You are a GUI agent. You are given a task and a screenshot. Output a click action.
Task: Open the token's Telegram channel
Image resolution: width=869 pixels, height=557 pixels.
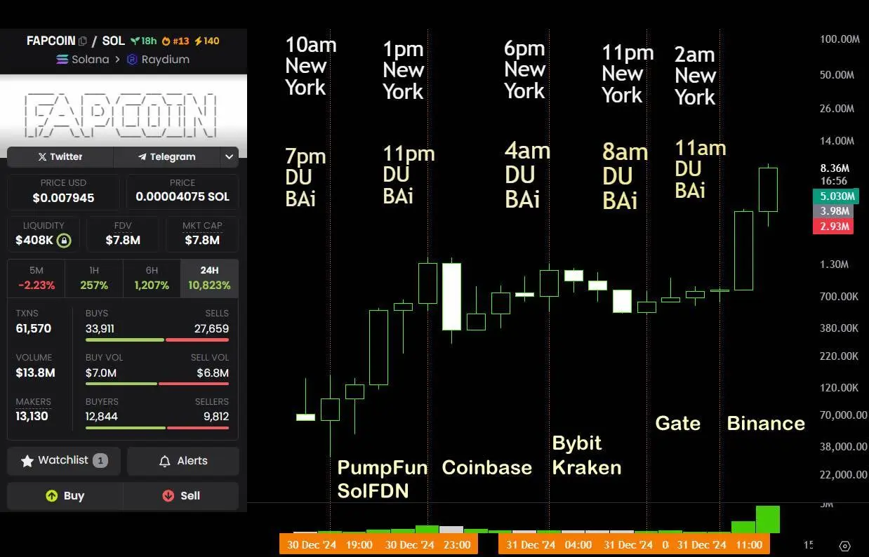[166, 156]
